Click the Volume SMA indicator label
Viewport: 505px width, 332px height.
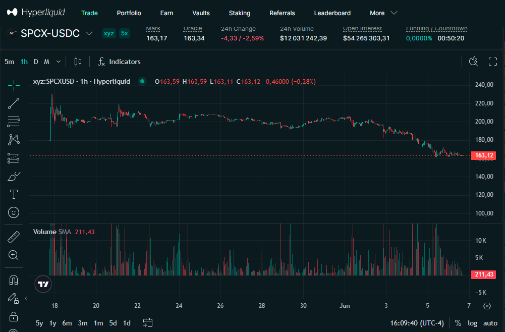[x=52, y=232]
